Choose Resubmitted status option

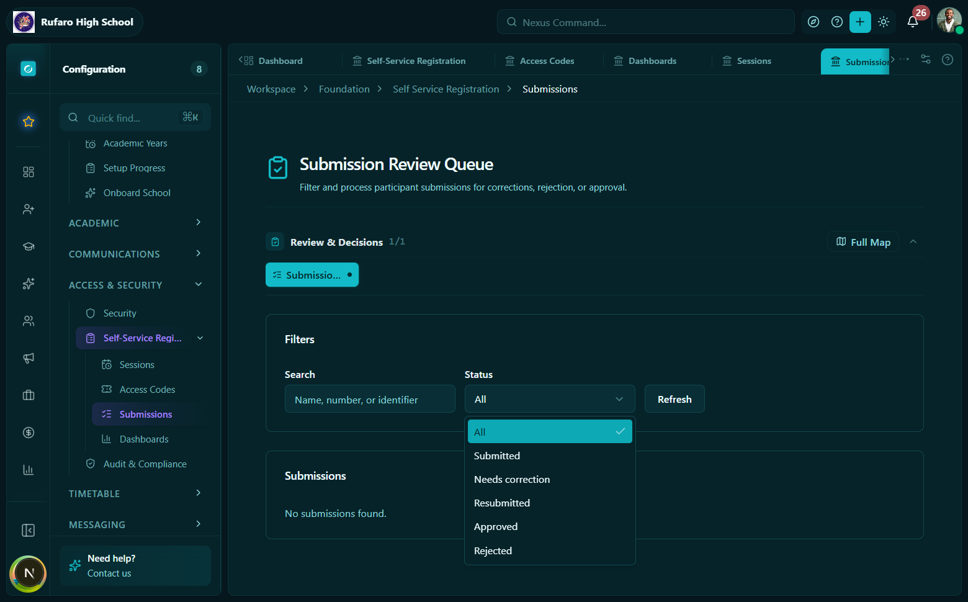(550, 503)
